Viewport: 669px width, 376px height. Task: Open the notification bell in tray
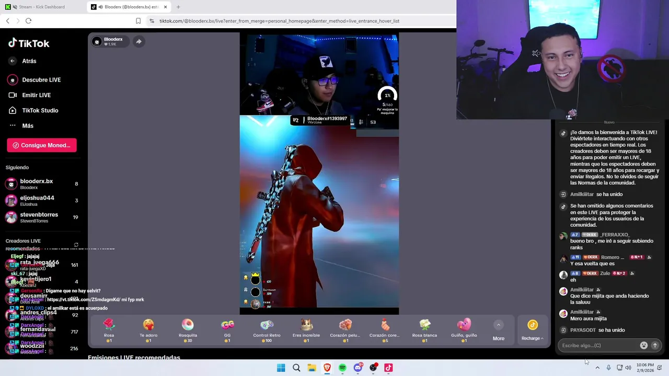click(660, 368)
